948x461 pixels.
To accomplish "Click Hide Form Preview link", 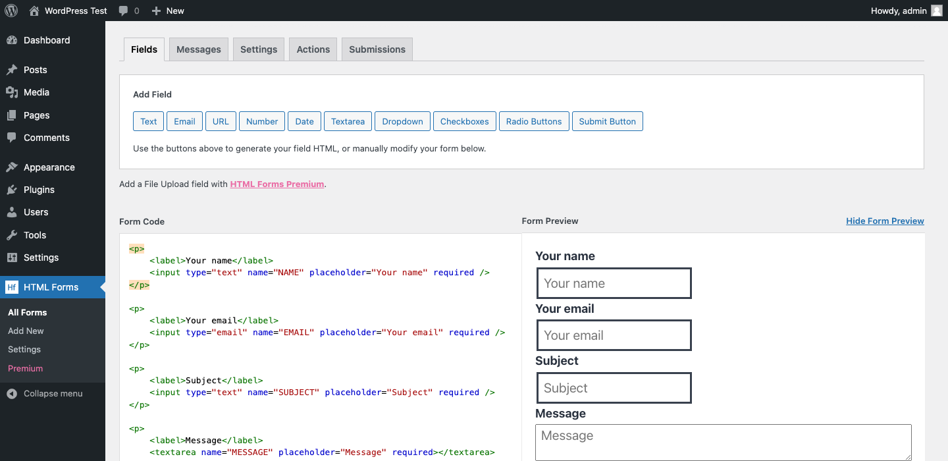I will click(x=885, y=221).
